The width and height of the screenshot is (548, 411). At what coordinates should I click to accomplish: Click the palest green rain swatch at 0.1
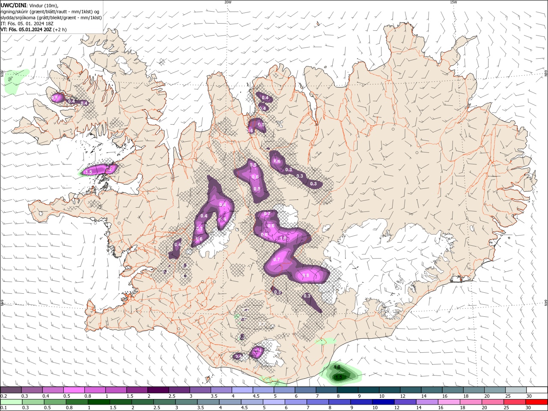[12, 402]
